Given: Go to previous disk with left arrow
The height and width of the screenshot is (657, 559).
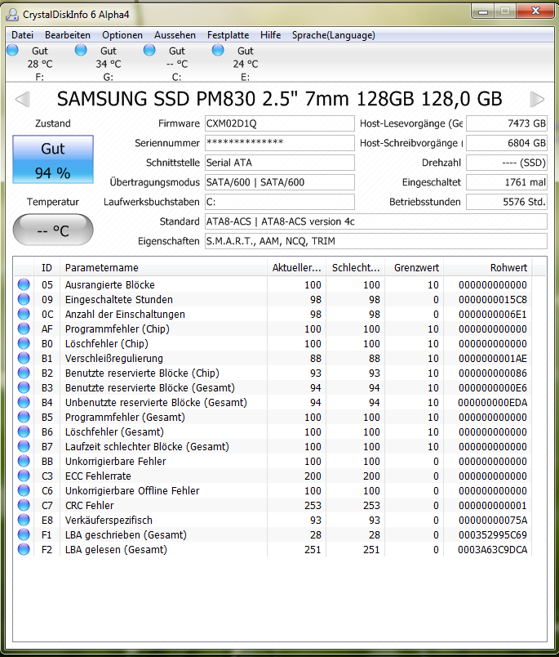Looking at the screenshot, I should (22, 100).
